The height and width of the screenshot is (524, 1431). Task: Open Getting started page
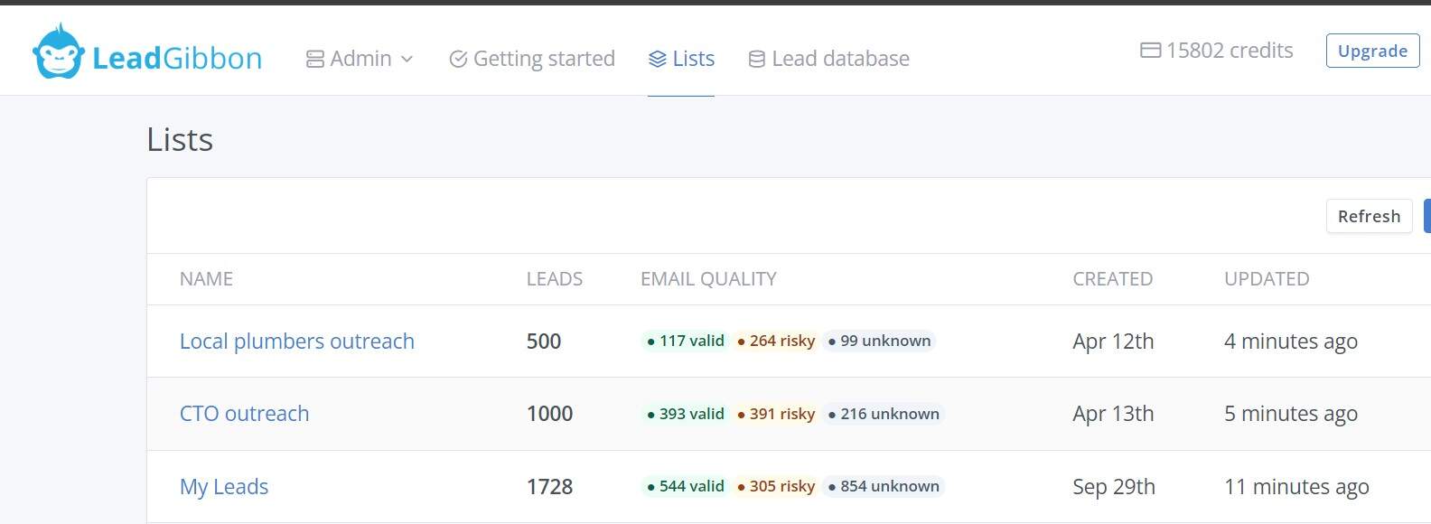[543, 59]
